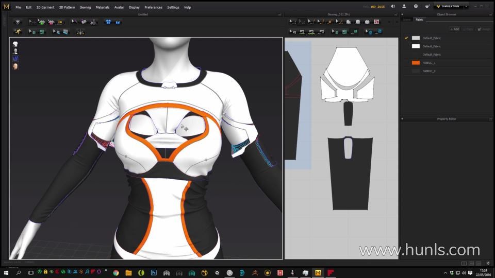This screenshot has width=495, height=278.
Task: Open the help question mark icon
Action: [x=416, y=6]
